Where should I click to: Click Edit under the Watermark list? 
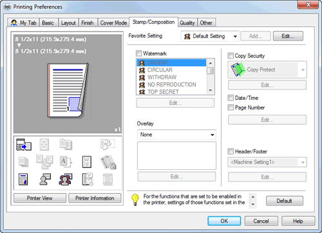pyautogui.click(x=175, y=103)
